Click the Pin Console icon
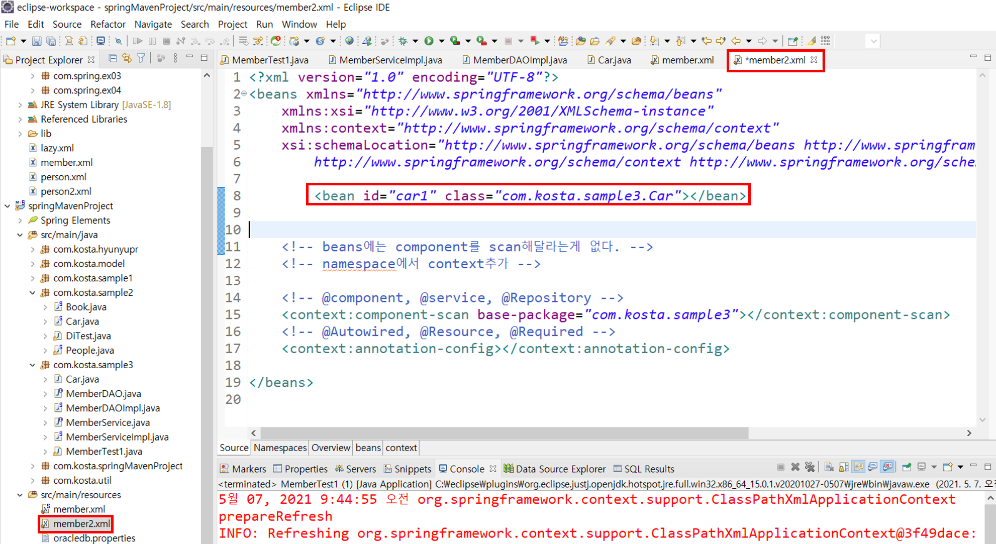 (x=907, y=467)
